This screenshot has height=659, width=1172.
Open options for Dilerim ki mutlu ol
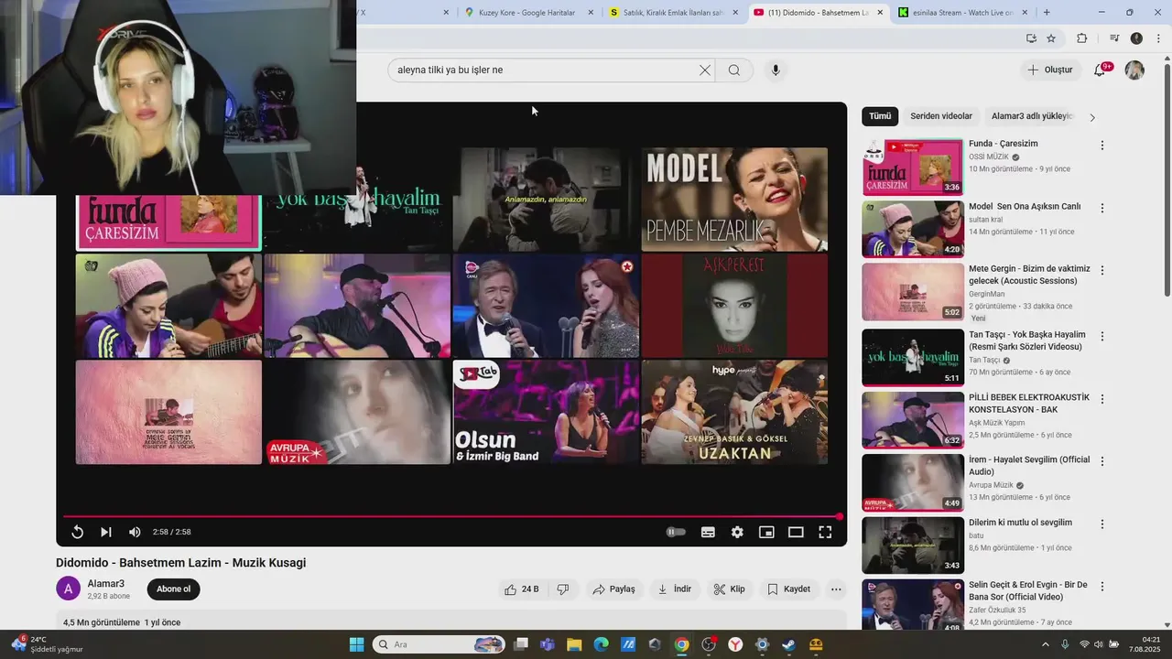click(1102, 524)
